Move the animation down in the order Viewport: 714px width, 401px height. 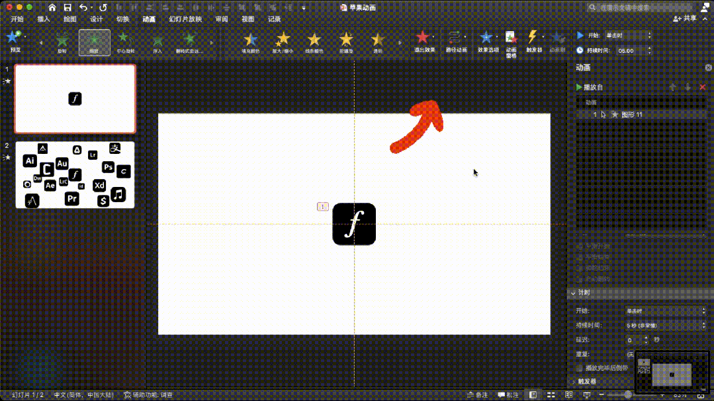tap(688, 87)
